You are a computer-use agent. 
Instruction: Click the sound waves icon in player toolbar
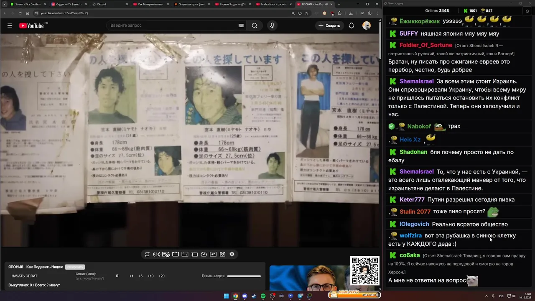tap(157, 254)
